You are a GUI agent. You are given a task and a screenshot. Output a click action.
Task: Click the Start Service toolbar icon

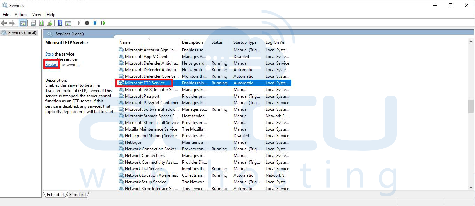tap(79, 23)
